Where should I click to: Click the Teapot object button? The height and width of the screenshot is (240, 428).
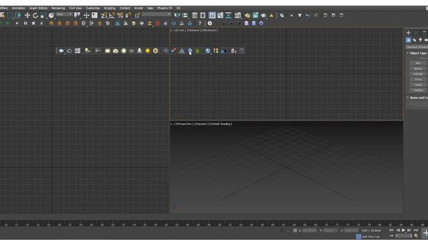(x=418, y=85)
